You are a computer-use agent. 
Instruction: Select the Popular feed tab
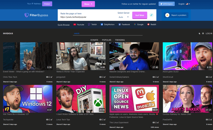pos(106,40)
